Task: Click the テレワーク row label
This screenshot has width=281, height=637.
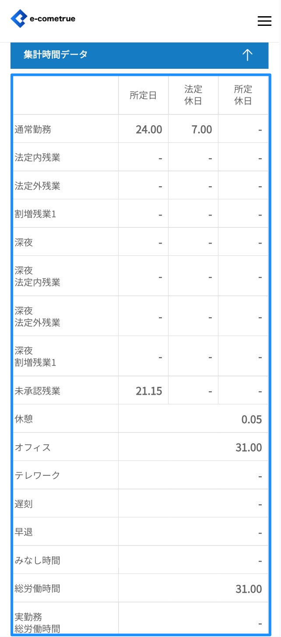Action: pyautogui.click(x=38, y=475)
